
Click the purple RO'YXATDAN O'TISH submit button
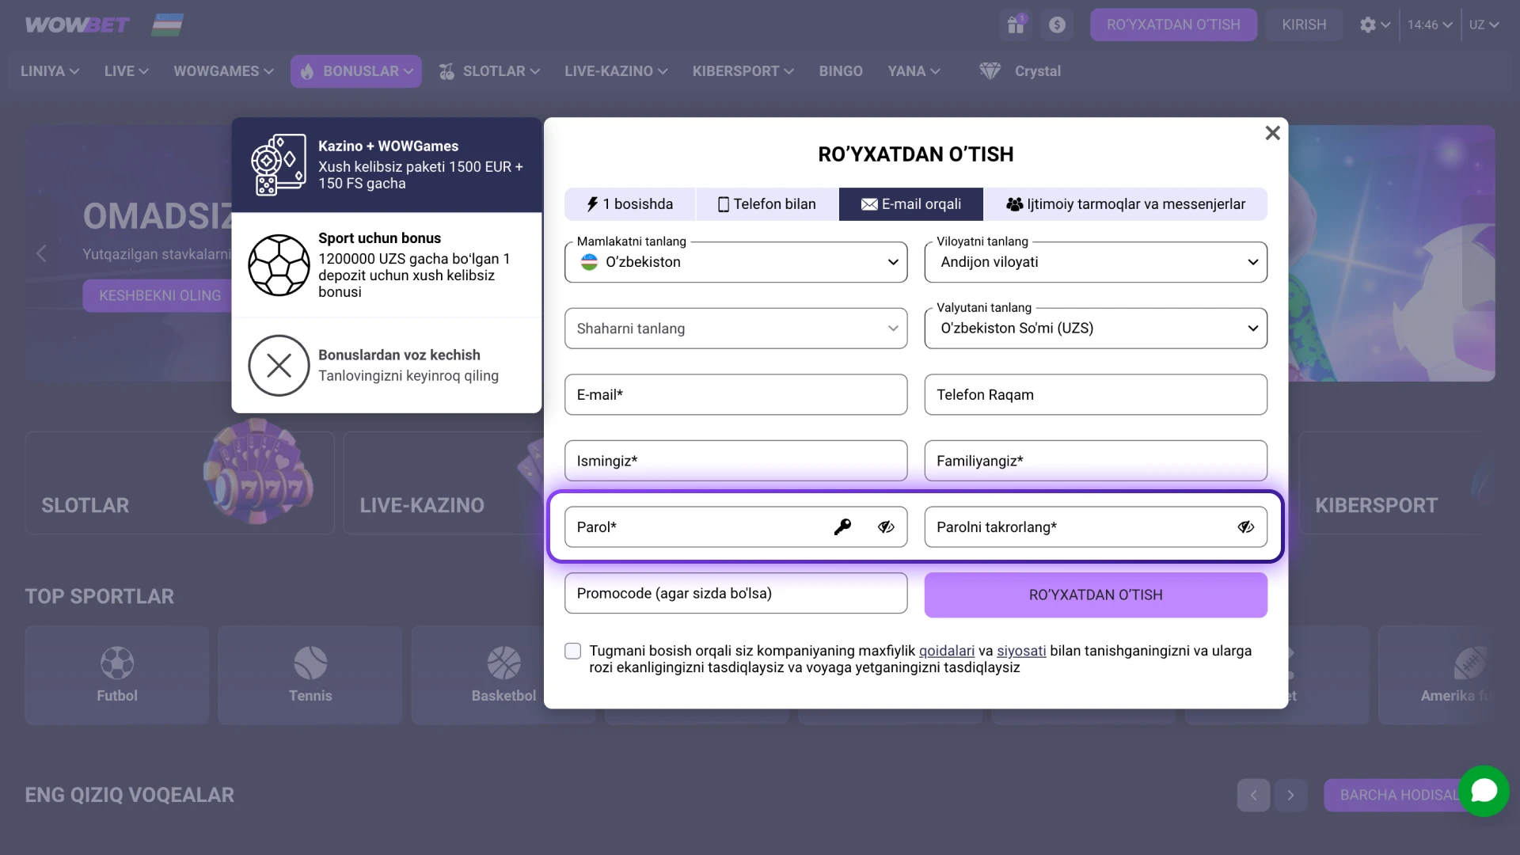pos(1096,595)
